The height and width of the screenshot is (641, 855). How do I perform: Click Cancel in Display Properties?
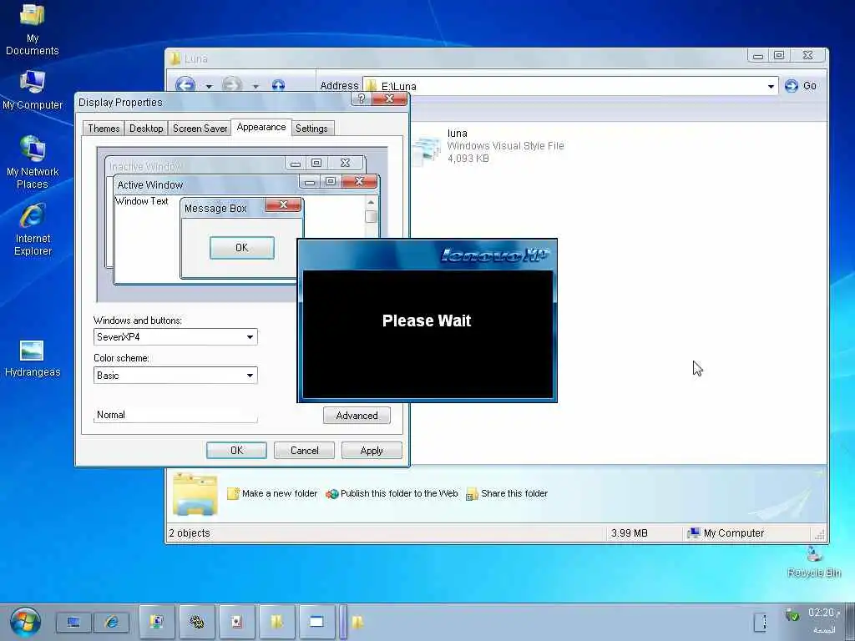coord(304,450)
